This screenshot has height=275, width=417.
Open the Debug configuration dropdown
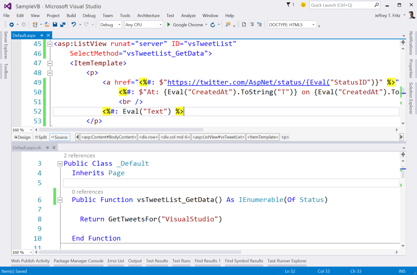click(x=119, y=24)
